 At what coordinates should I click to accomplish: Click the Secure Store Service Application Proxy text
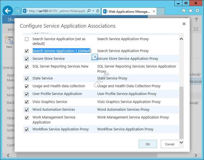pos(128,58)
